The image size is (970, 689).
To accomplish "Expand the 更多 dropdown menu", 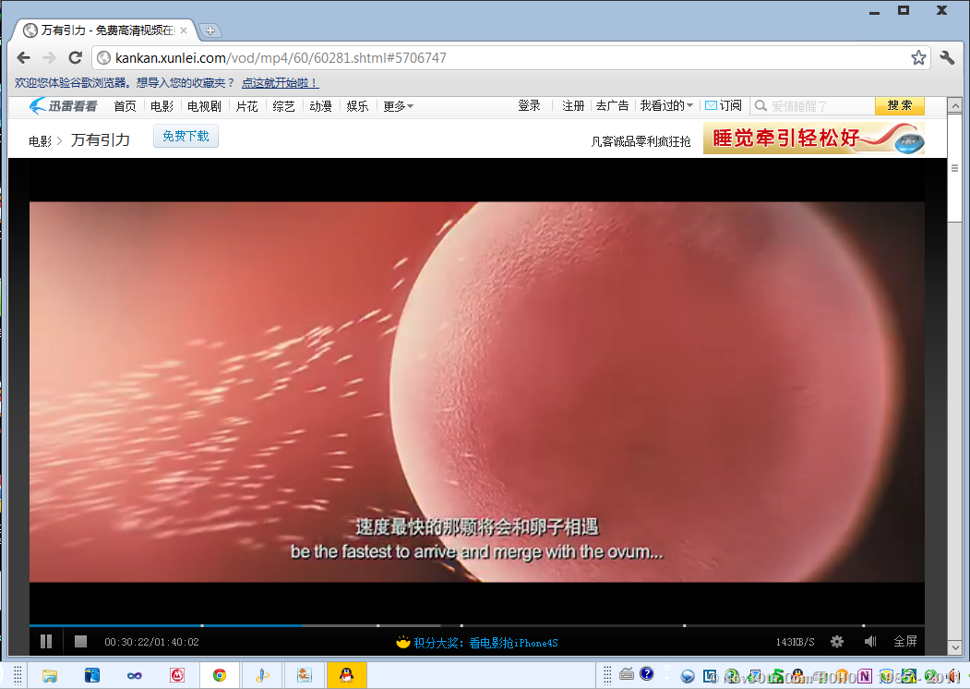I will point(398,106).
